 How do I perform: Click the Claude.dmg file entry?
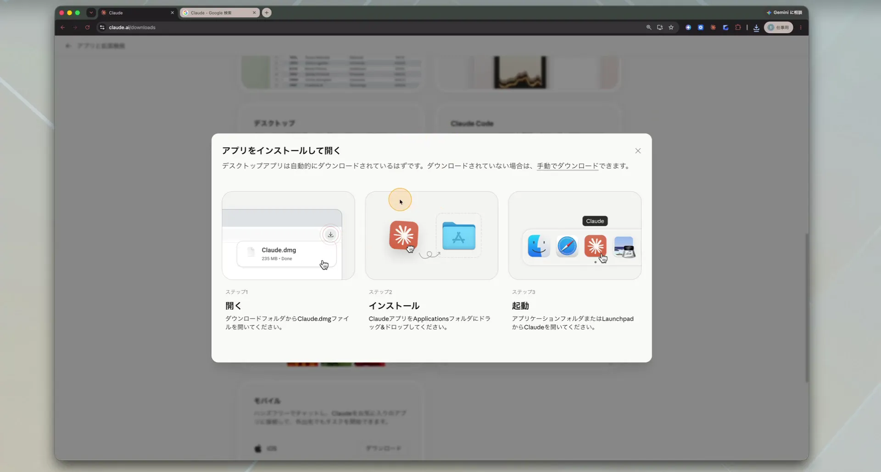[x=286, y=254]
